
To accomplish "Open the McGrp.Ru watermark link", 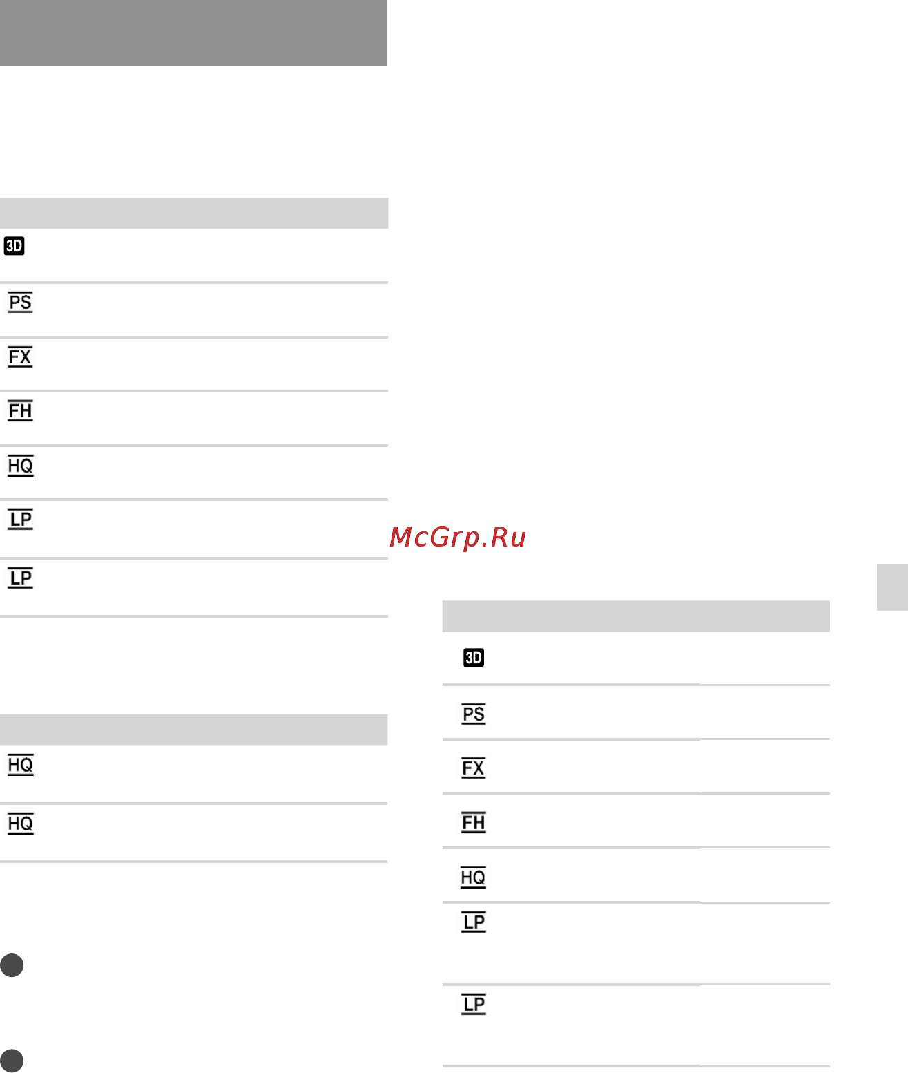I will point(458,538).
